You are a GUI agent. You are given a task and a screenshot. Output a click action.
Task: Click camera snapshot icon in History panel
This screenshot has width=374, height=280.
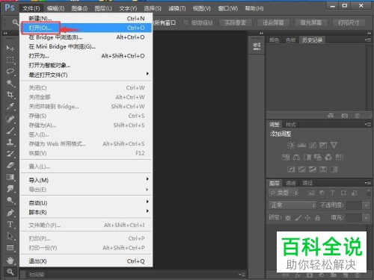click(x=345, y=116)
